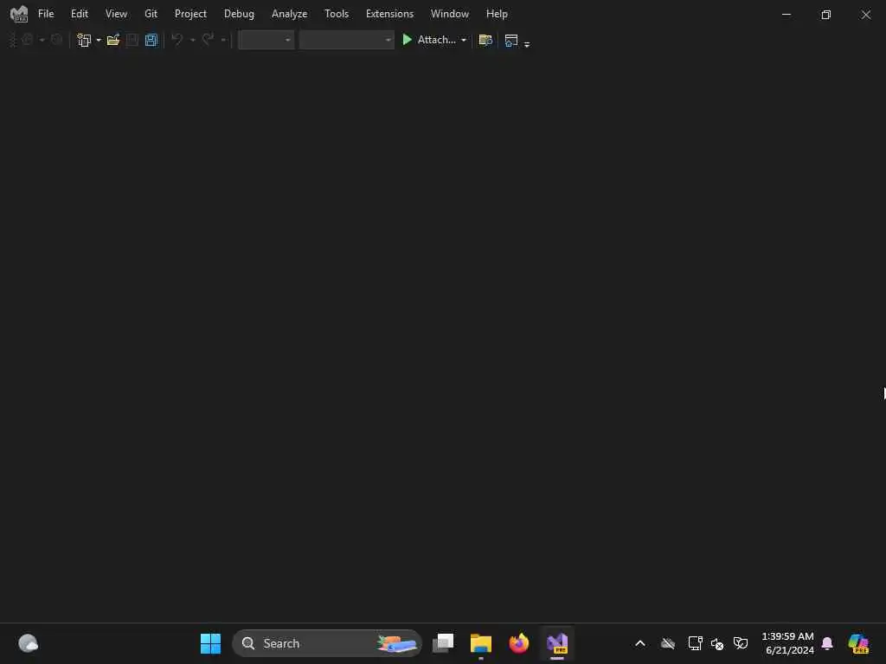This screenshot has width=886, height=664.
Task: Launch Firefox from the taskbar
Action: pos(519,643)
